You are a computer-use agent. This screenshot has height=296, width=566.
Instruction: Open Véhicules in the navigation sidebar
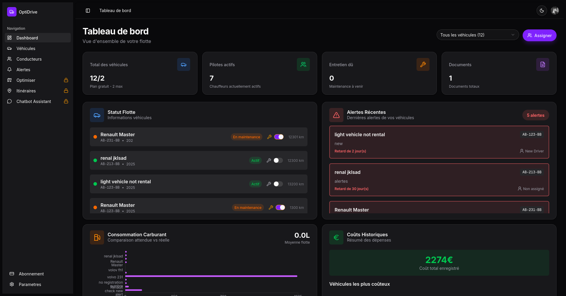pyautogui.click(x=26, y=49)
